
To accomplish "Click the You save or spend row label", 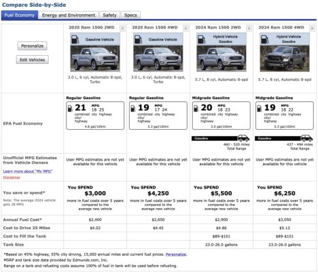I will tap(24, 192).
